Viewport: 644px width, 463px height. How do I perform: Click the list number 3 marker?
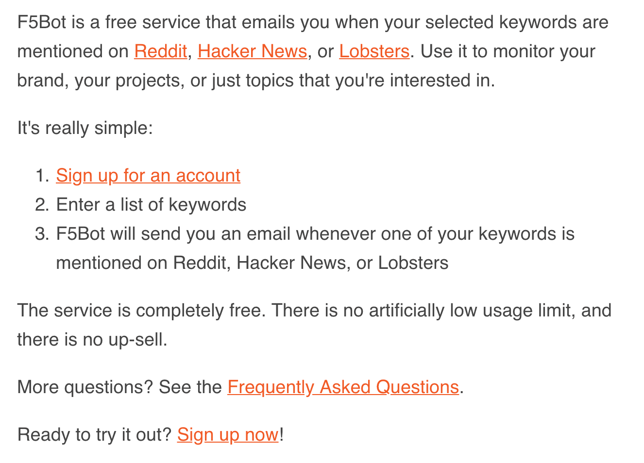click(42, 234)
